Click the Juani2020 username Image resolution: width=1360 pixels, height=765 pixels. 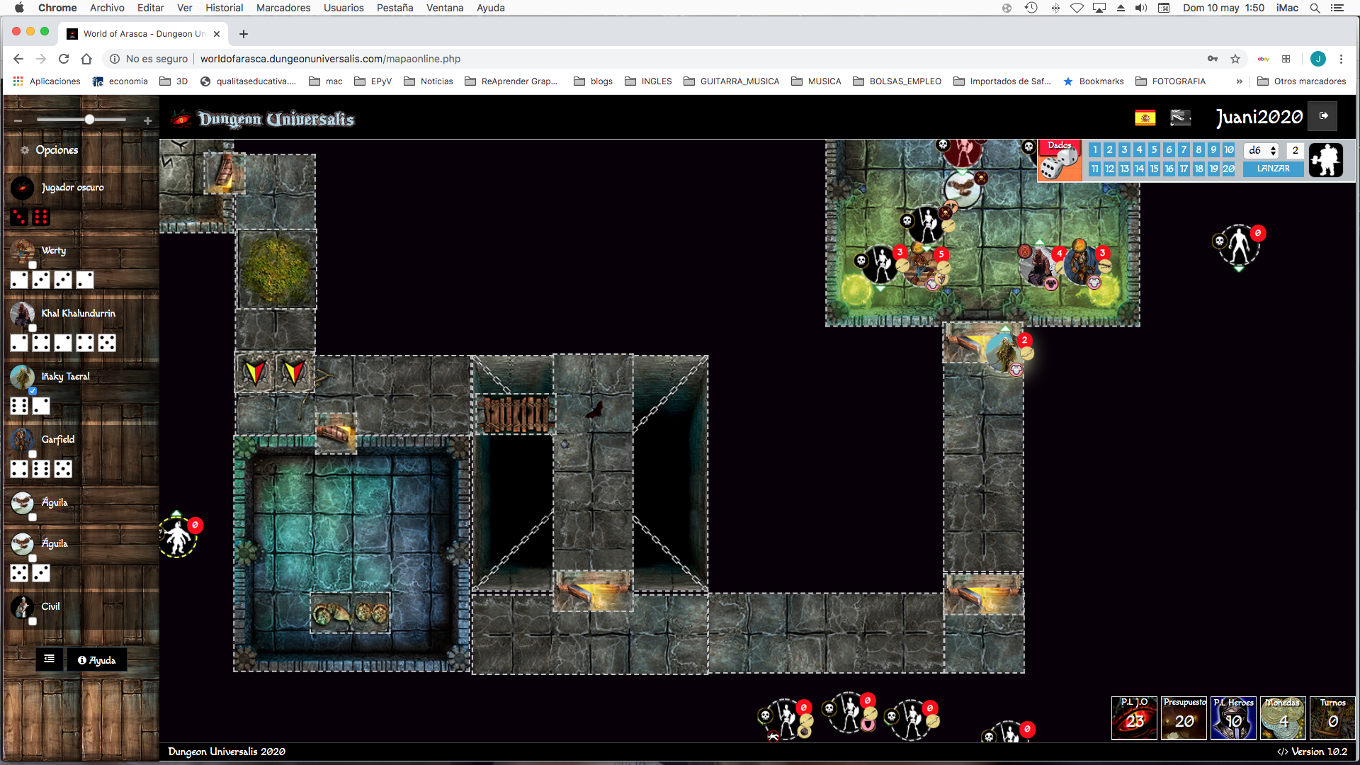[x=1259, y=117]
